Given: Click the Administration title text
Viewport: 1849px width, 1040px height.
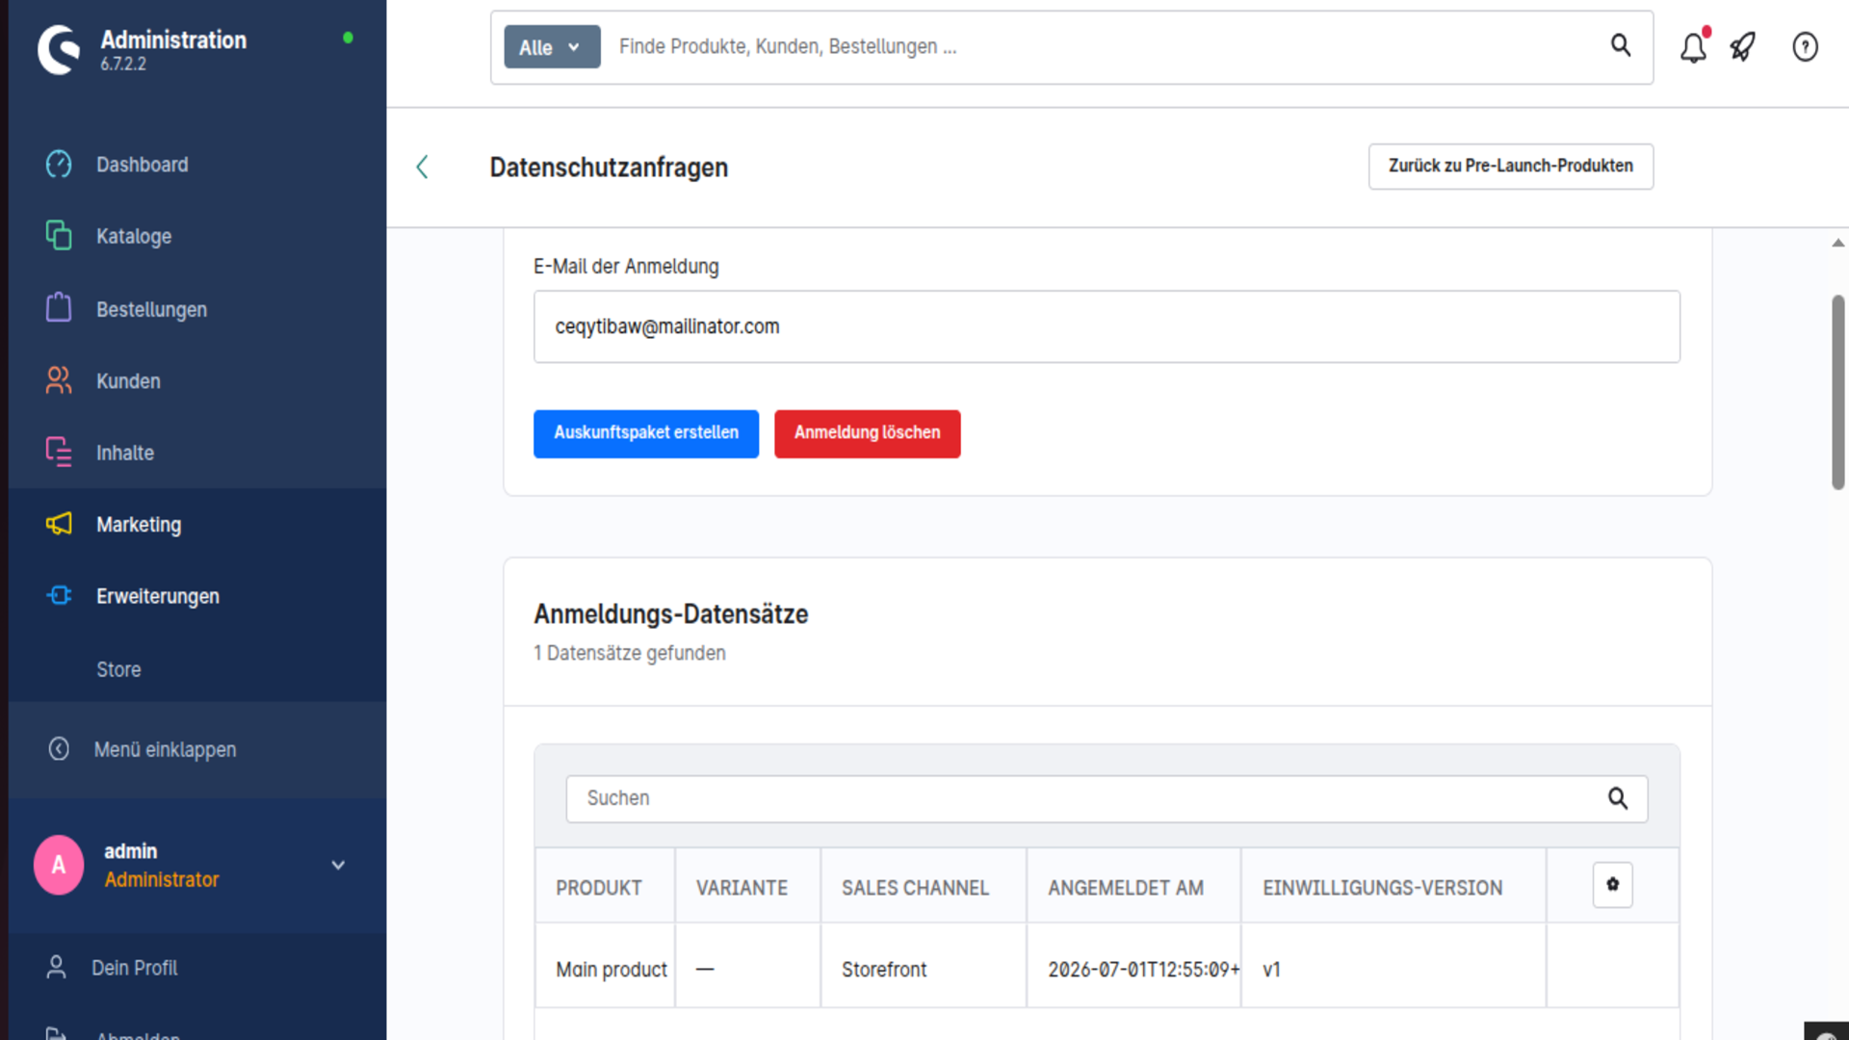Looking at the screenshot, I should pos(173,39).
